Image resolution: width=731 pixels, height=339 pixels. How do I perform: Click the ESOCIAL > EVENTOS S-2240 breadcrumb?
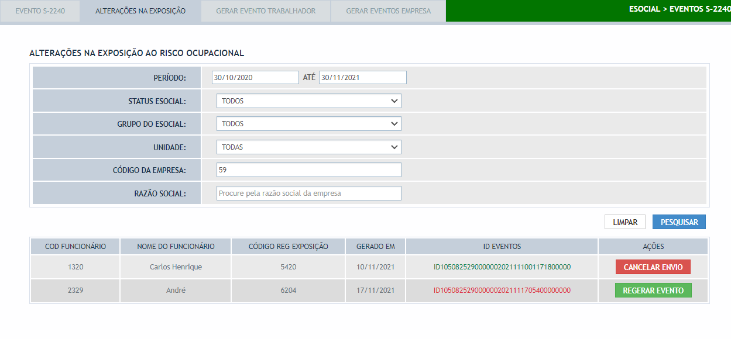pyautogui.click(x=679, y=10)
